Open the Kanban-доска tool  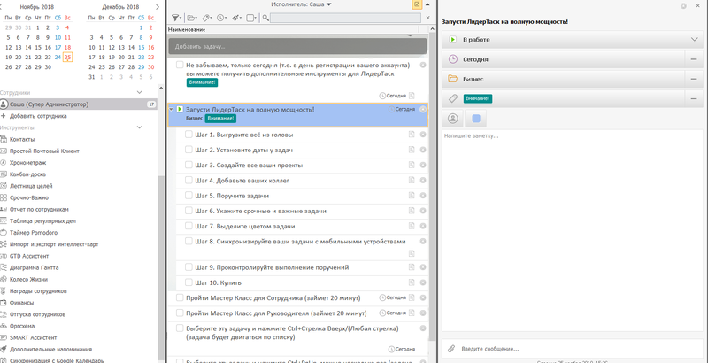click(x=27, y=174)
